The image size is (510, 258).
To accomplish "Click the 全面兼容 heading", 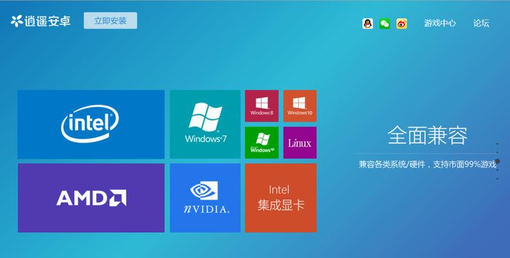I will 427,135.
